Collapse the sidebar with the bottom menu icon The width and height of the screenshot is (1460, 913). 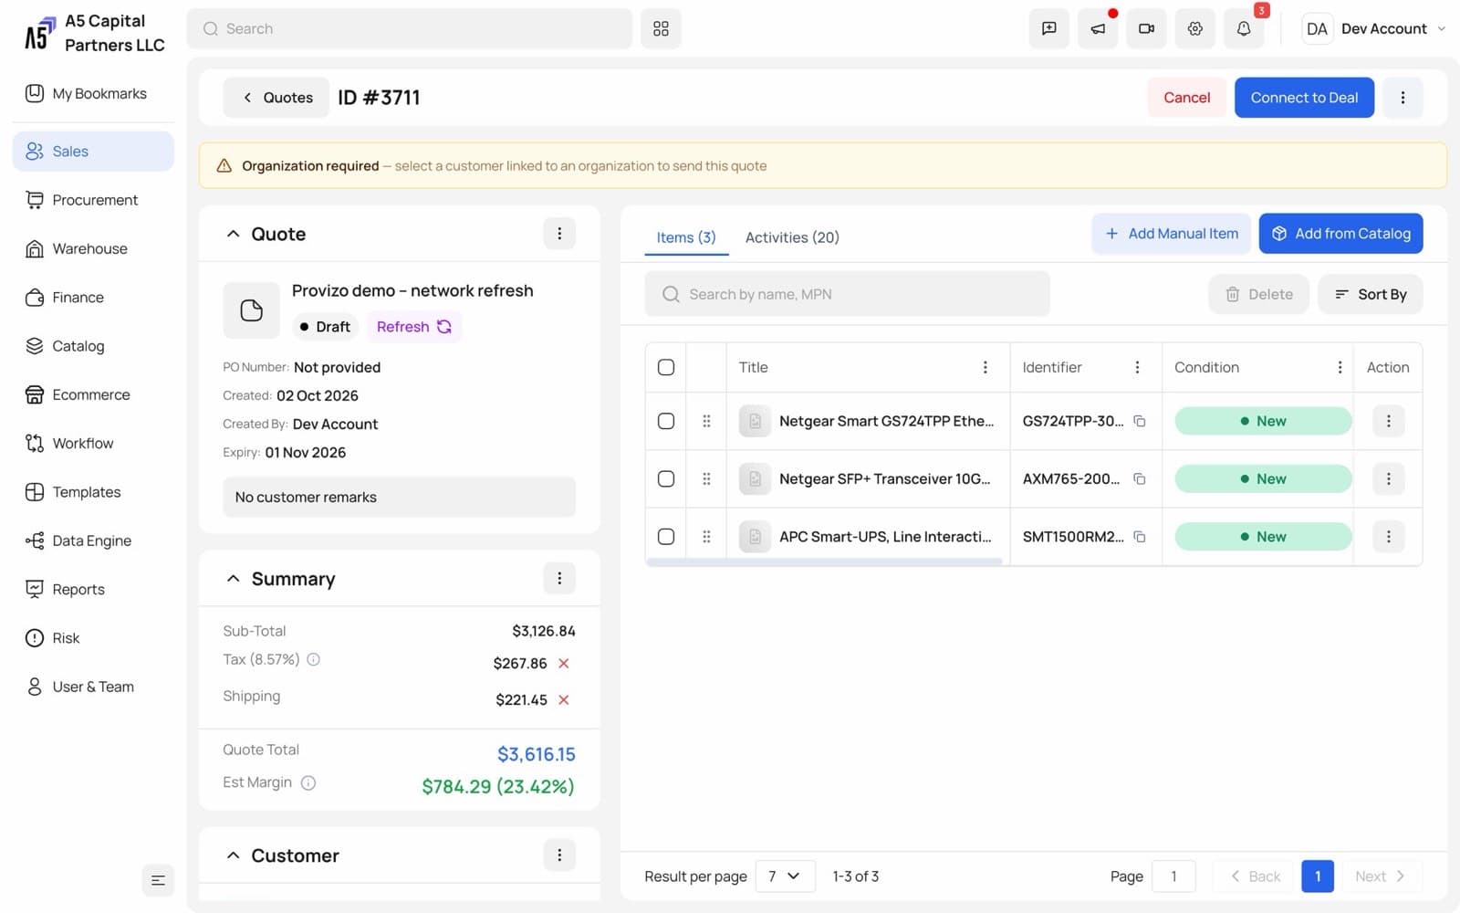pyautogui.click(x=158, y=880)
